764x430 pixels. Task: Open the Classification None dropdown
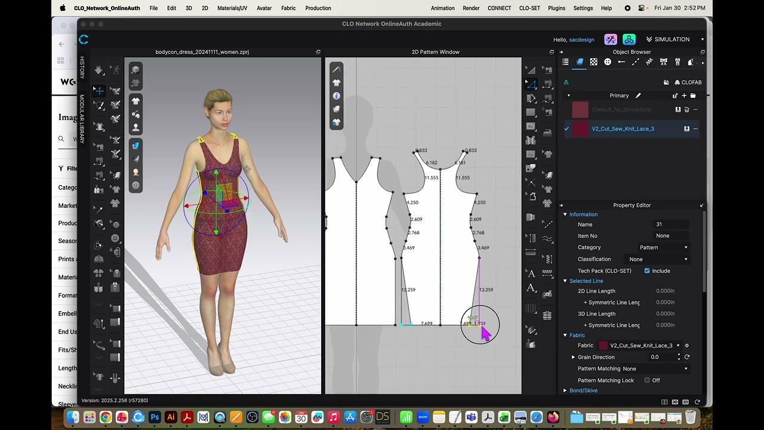coord(658,259)
